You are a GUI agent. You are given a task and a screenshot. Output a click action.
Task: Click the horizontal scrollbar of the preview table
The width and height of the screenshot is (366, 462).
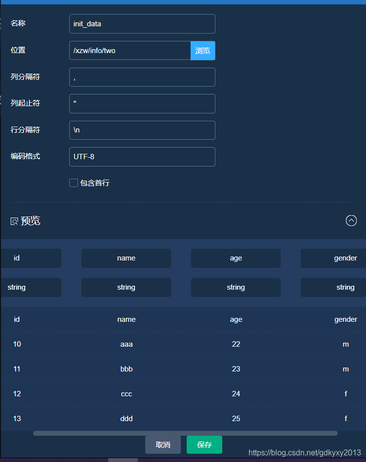coord(185,433)
